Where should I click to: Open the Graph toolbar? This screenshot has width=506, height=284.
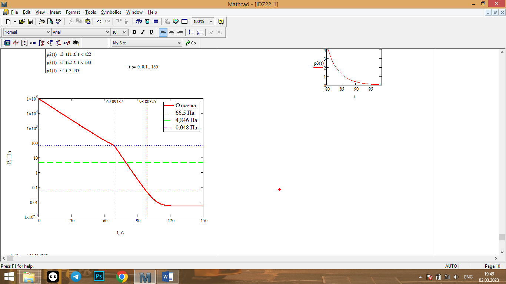click(x=16, y=43)
